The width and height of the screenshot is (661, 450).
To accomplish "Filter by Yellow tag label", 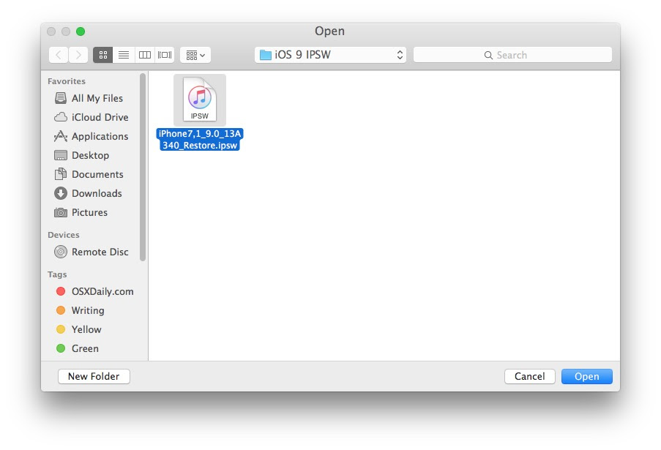I will pyautogui.click(x=86, y=329).
